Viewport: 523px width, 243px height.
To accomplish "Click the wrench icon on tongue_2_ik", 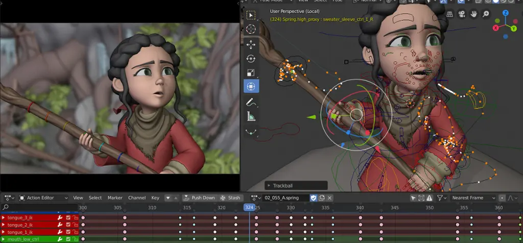I will click(60, 225).
